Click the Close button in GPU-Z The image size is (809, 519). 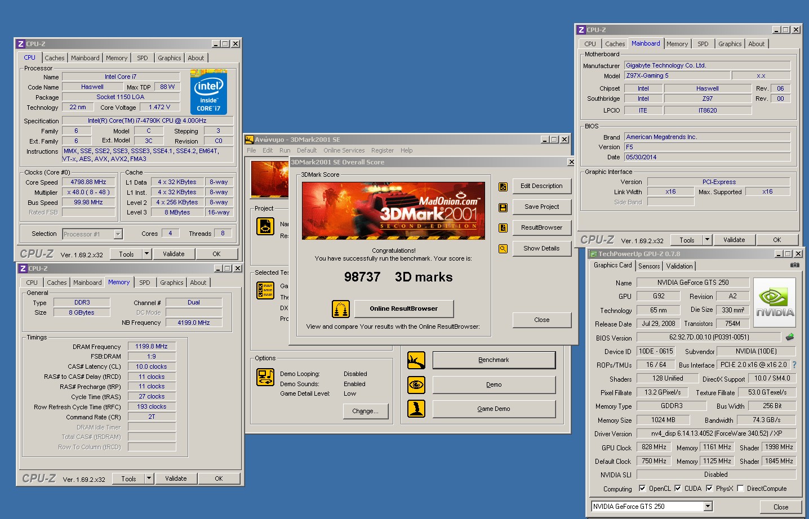(x=781, y=507)
